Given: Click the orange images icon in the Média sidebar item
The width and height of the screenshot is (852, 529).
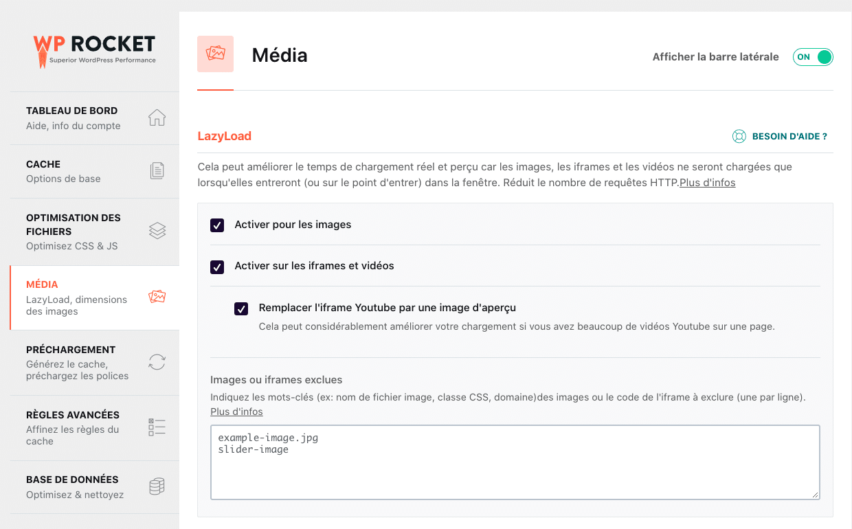Looking at the screenshot, I should pyautogui.click(x=157, y=297).
